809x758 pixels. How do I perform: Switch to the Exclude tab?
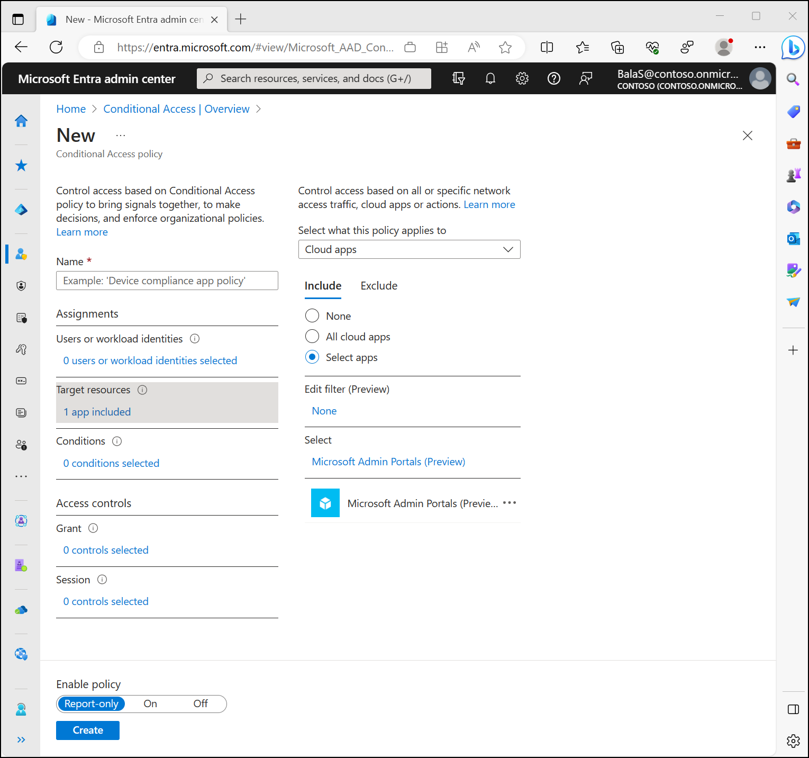pos(378,285)
